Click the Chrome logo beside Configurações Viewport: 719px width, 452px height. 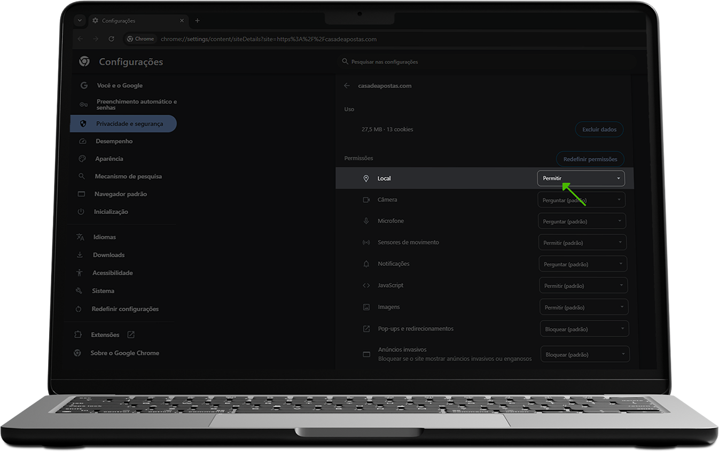pos(84,62)
